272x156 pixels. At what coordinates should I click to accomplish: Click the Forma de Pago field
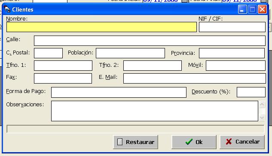tap(119, 92)
